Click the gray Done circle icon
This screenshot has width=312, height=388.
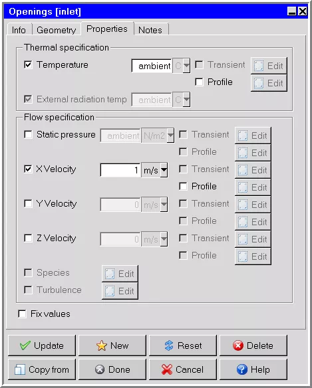(100, 369)
